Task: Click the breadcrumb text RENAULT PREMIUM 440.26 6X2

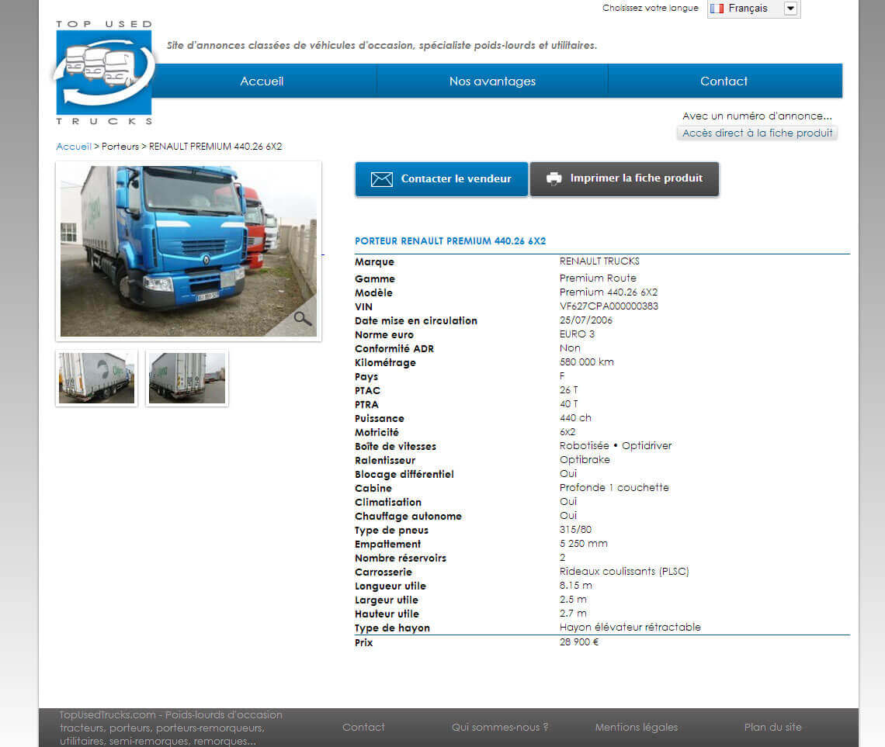Action: point(215,147)
